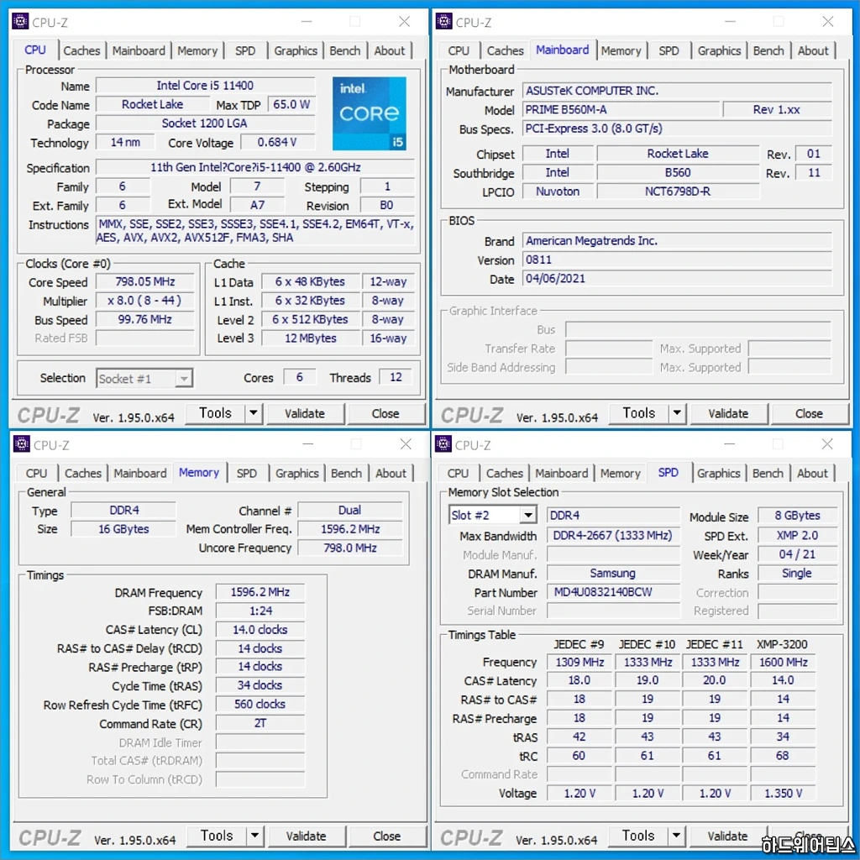Click the Tools button in the SPD window
Screen dimensions: 860x860
pyautogui.click(x=638, y=836)
